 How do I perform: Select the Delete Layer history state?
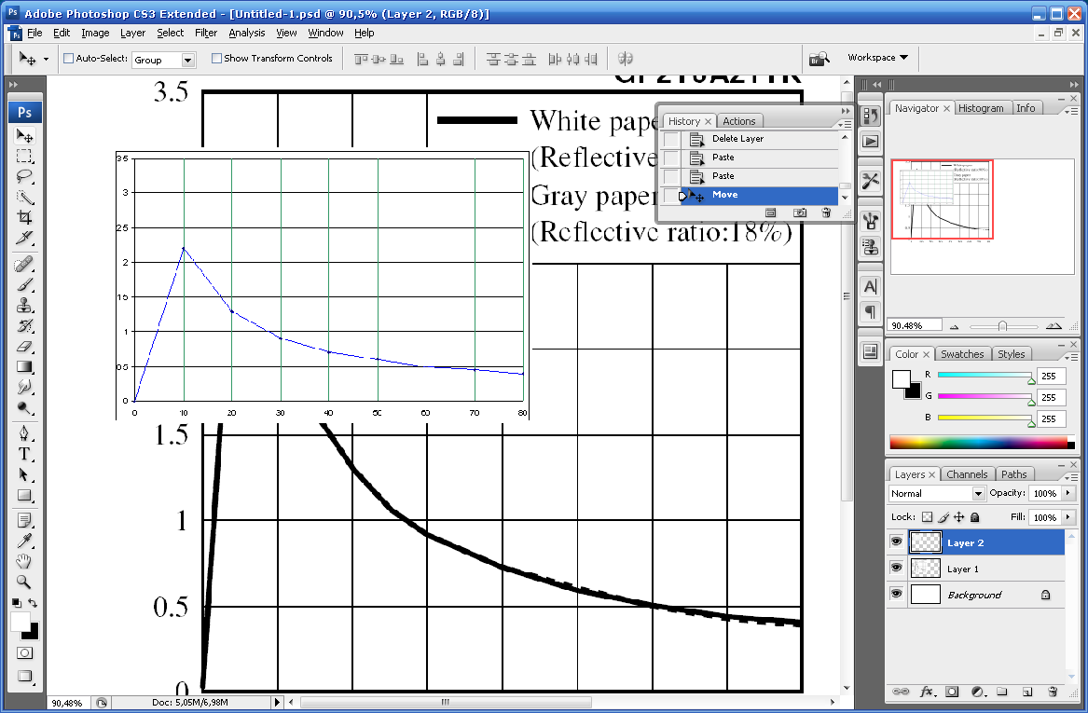click(x=737, y=139)
